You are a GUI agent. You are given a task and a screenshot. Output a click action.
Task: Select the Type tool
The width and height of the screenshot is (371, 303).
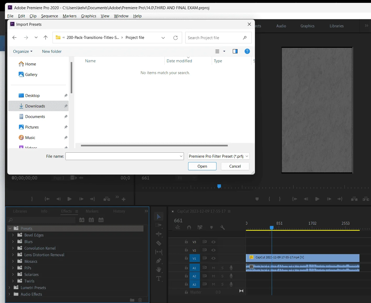tap(159, 279)
